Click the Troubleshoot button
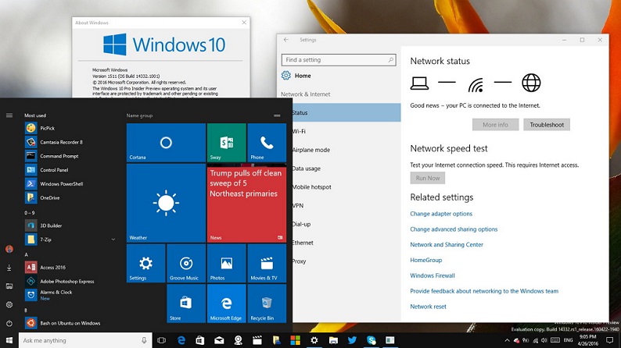This screenshot has height=348, width=621. point(547,124)
